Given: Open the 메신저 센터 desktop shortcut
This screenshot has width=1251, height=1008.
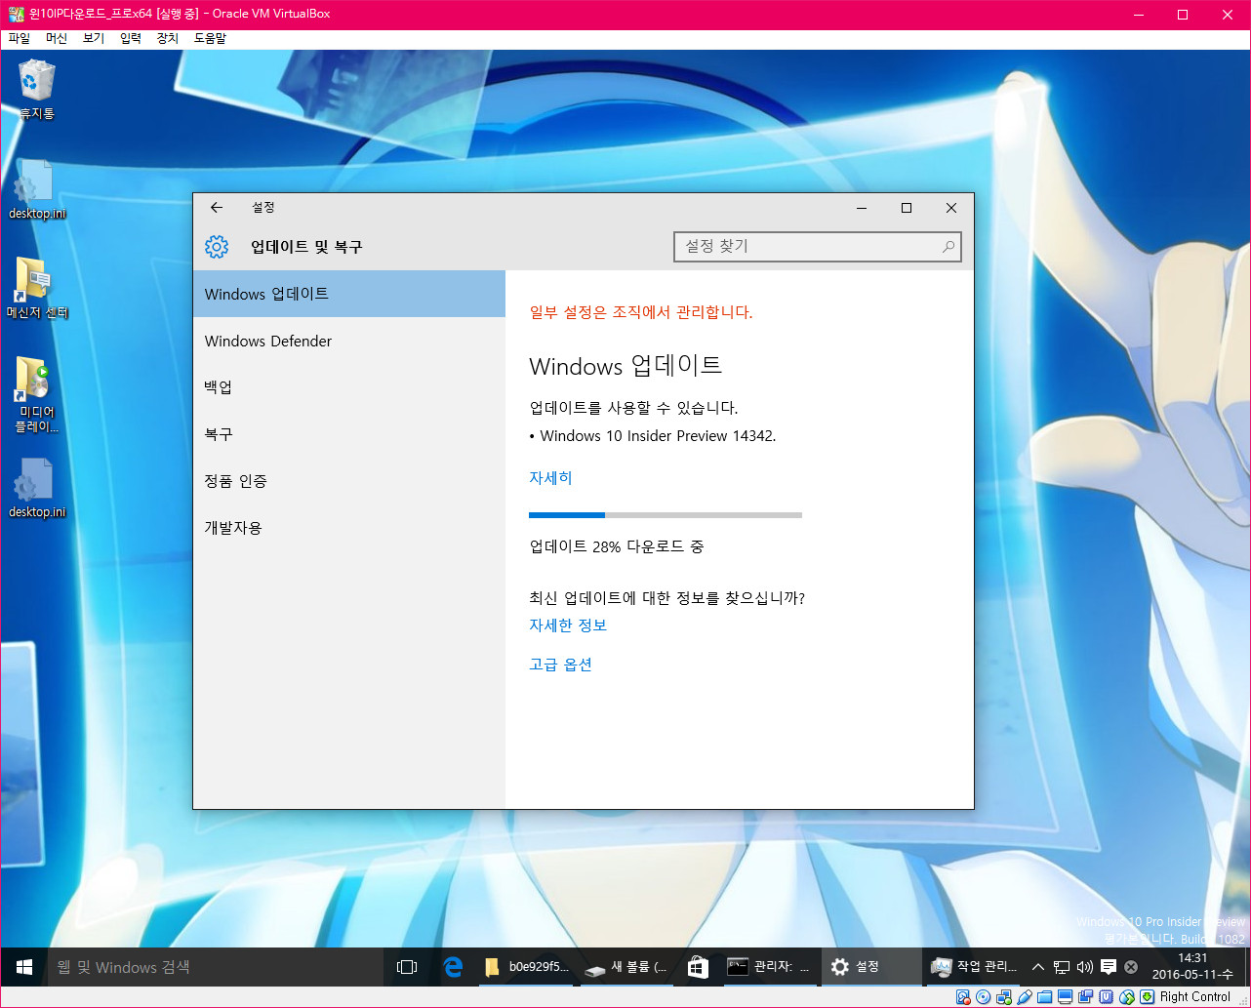Looking at the screenshot, I should tap(37, 290).
